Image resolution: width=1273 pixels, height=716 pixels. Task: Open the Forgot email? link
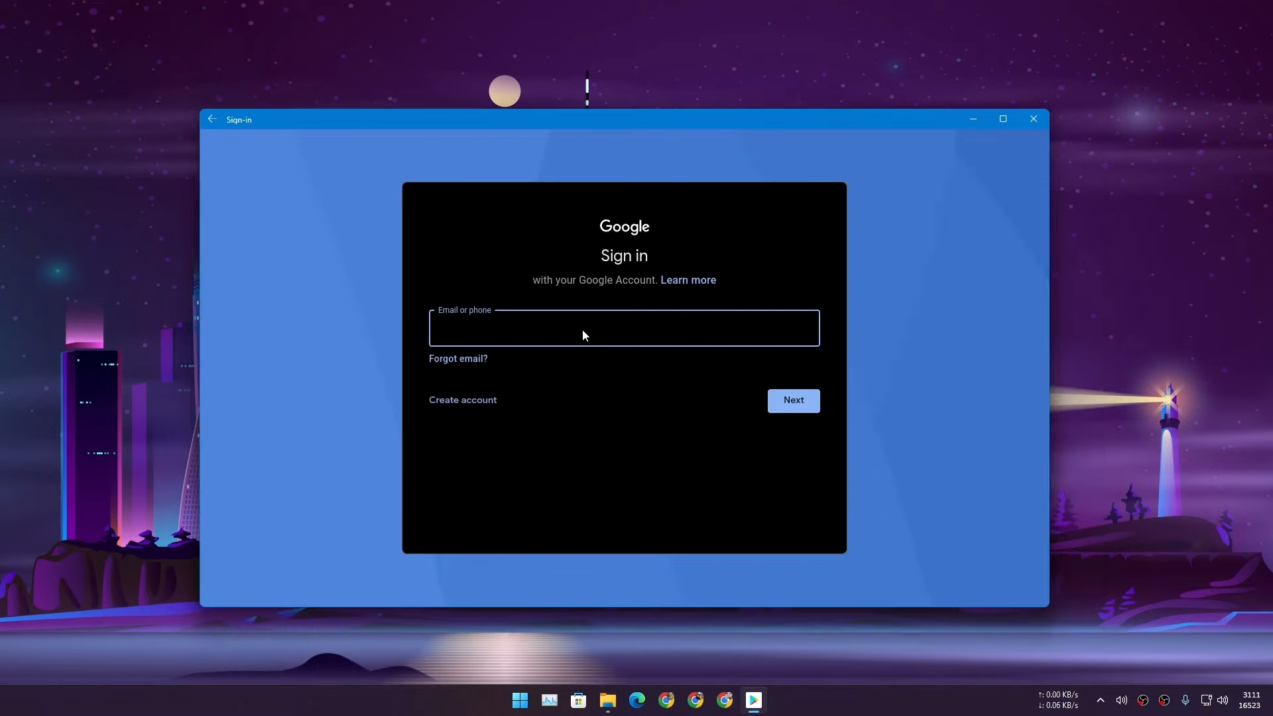(x=458, y=359)
